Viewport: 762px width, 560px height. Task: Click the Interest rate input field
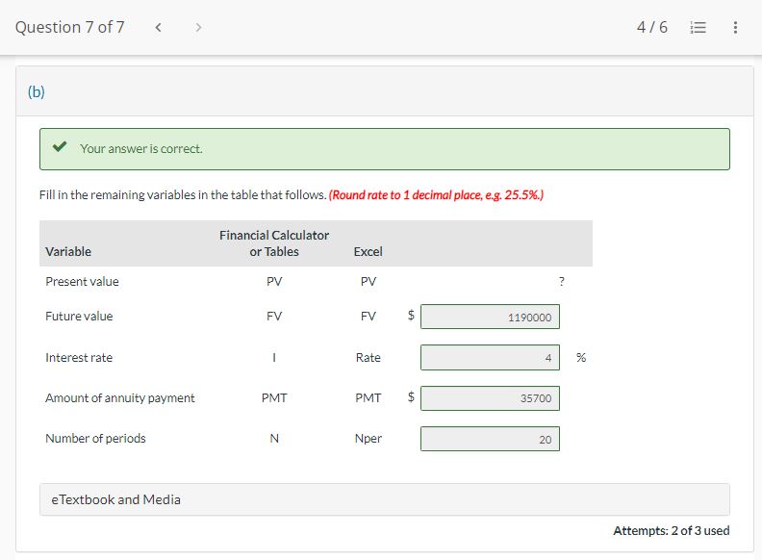[490, 357]
